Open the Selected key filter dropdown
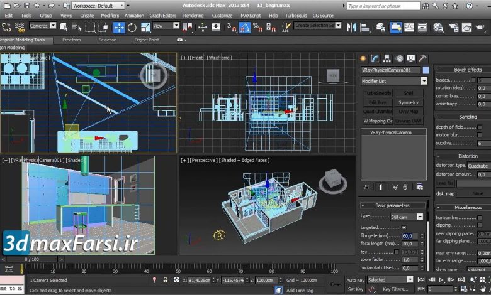Viewport: 491px width, 295px height. point(390,280)
